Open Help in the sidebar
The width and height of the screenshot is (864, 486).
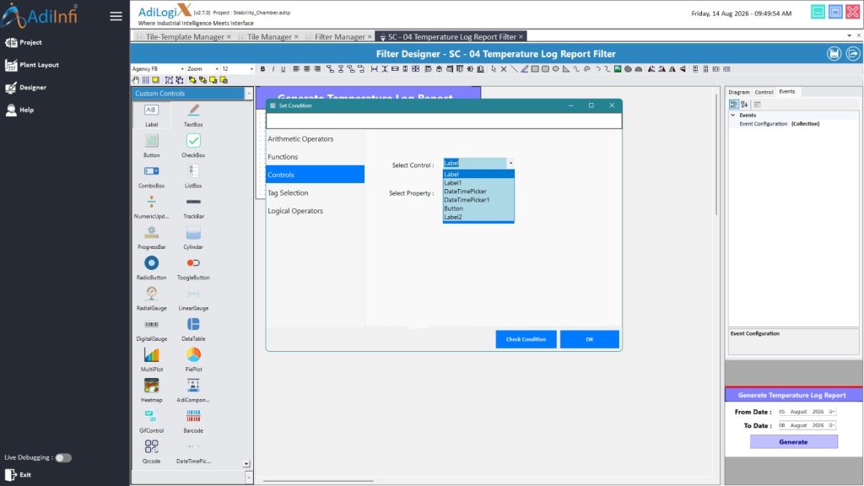coord(20,111)
